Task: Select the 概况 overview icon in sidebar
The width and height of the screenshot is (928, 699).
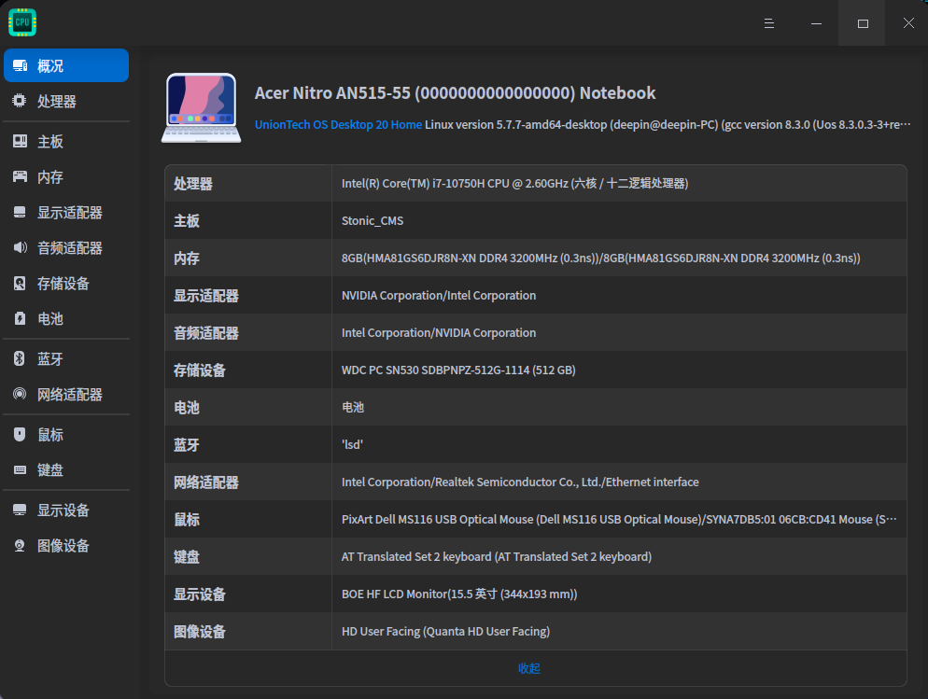Action: point(21,65)
